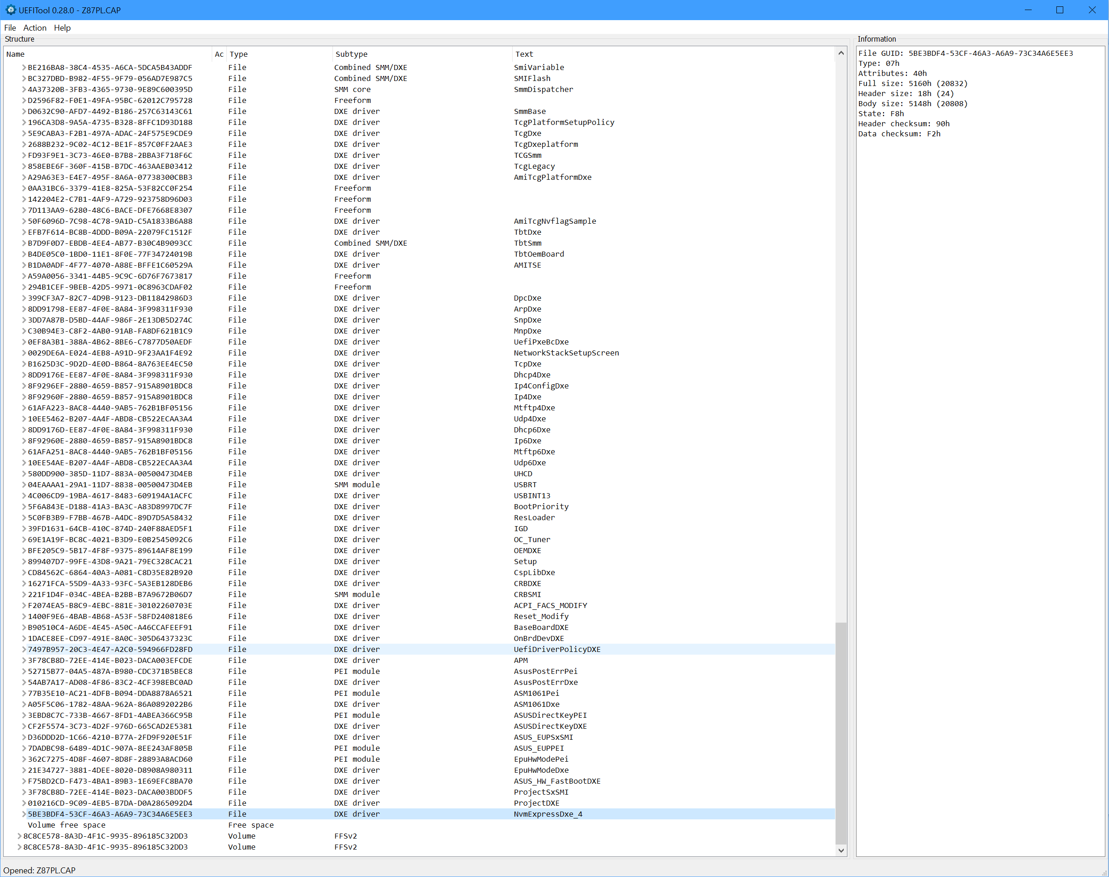The image size is (1109, 877).
Task: Select the USBRT SMM module row
Action: coord(419,485)
